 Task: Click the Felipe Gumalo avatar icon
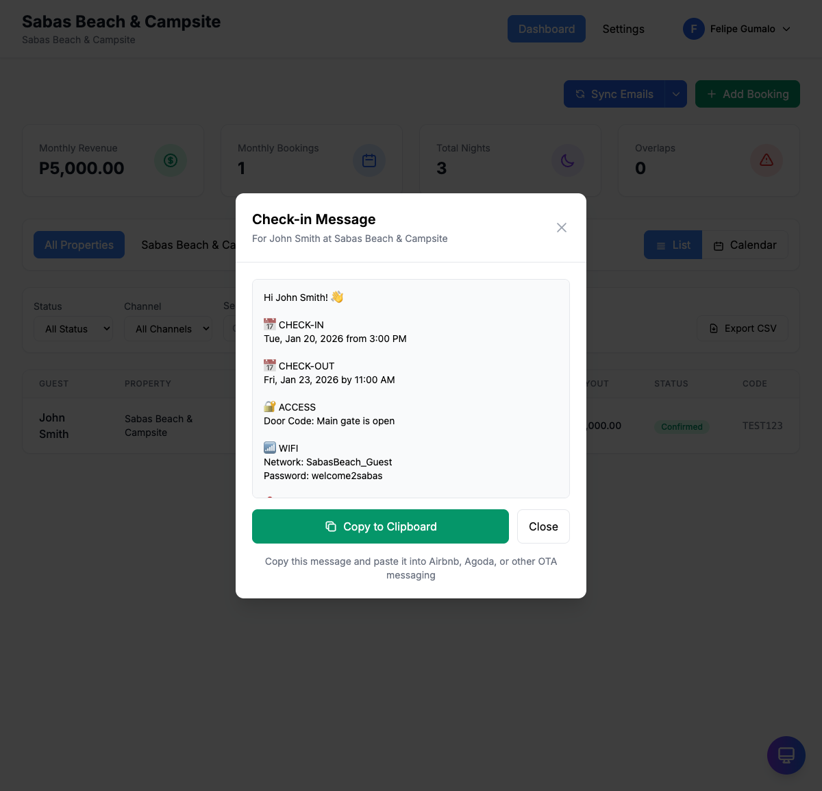[694, 29]
